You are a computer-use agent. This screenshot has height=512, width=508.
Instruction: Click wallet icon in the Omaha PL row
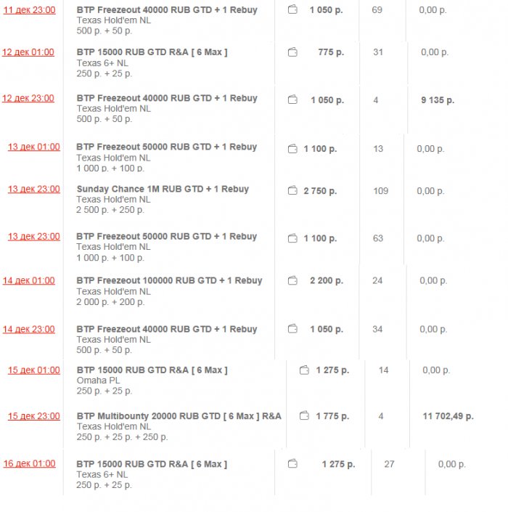305,370
